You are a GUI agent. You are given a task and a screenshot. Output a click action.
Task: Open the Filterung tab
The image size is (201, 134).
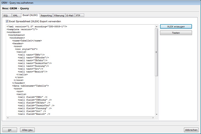click(x=59, y=16)
